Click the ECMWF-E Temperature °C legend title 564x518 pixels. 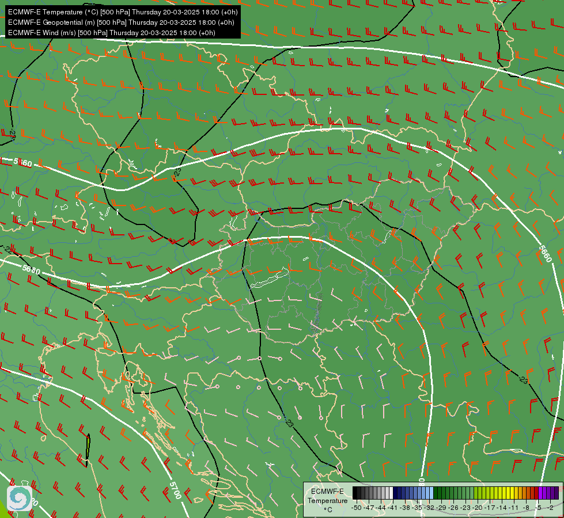327,500
